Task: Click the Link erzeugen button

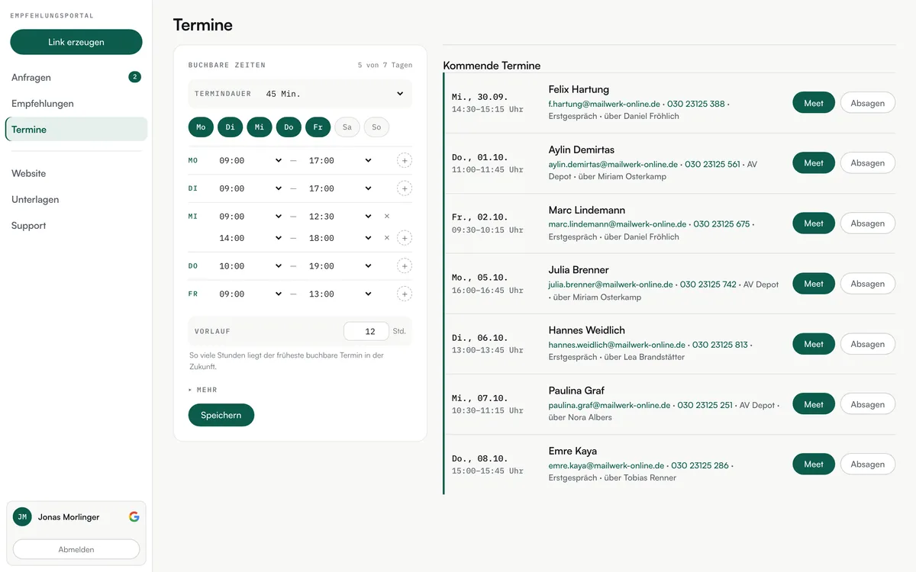Action: point(76,42)
